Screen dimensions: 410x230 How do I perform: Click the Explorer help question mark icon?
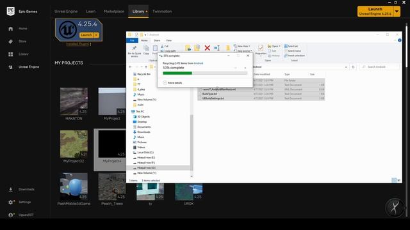coord(400,40)
